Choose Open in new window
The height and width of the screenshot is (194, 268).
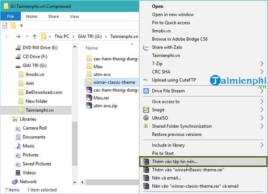click(173, 14)
